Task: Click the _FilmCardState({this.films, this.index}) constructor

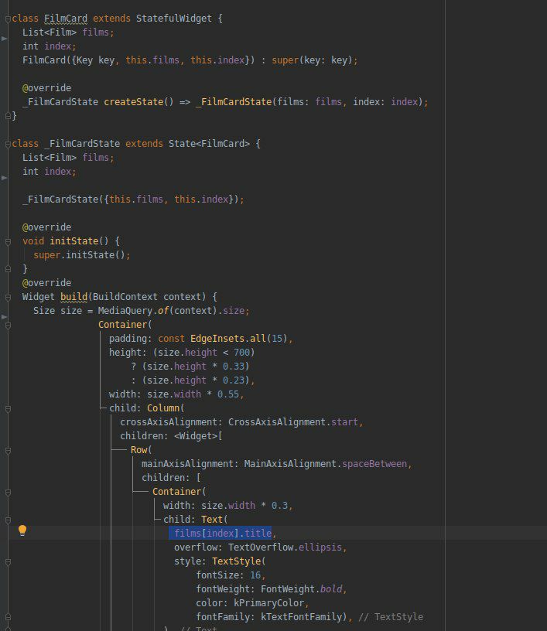Action: click(x=133, y=200)
